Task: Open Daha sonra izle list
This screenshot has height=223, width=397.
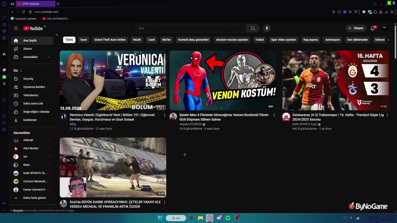Action: point(32,103)
